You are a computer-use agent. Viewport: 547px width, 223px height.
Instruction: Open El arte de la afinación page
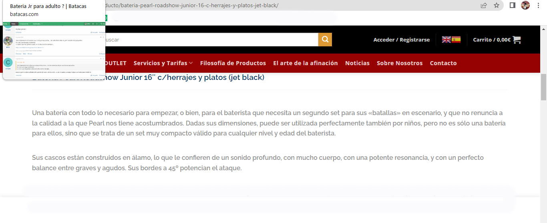(306, 63)
